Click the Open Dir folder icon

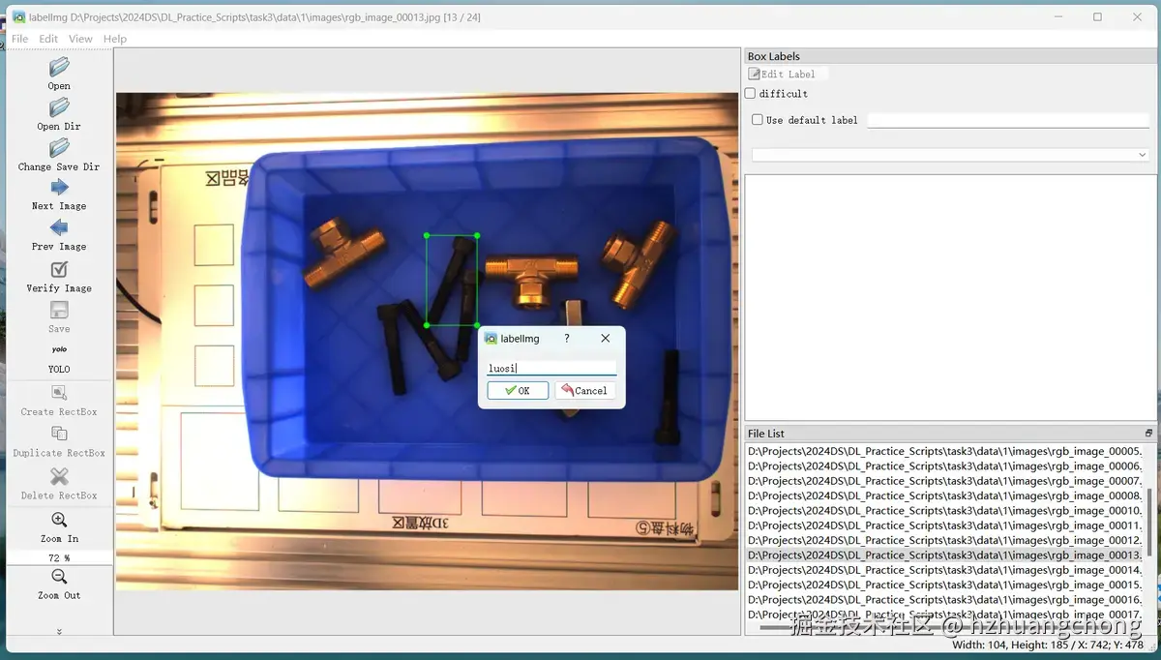coord(59,107)
